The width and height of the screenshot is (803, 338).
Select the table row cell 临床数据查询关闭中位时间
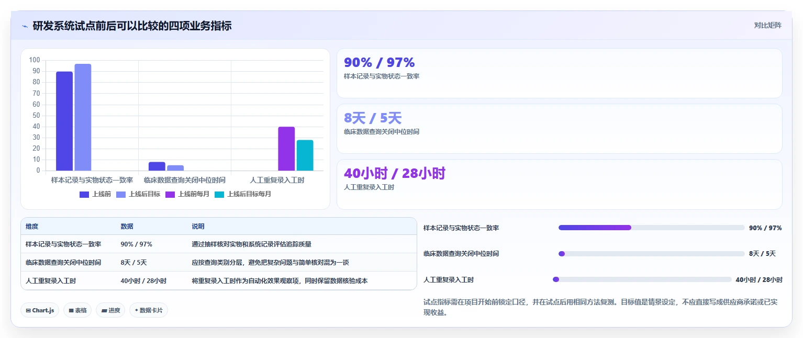coord(63,263)
